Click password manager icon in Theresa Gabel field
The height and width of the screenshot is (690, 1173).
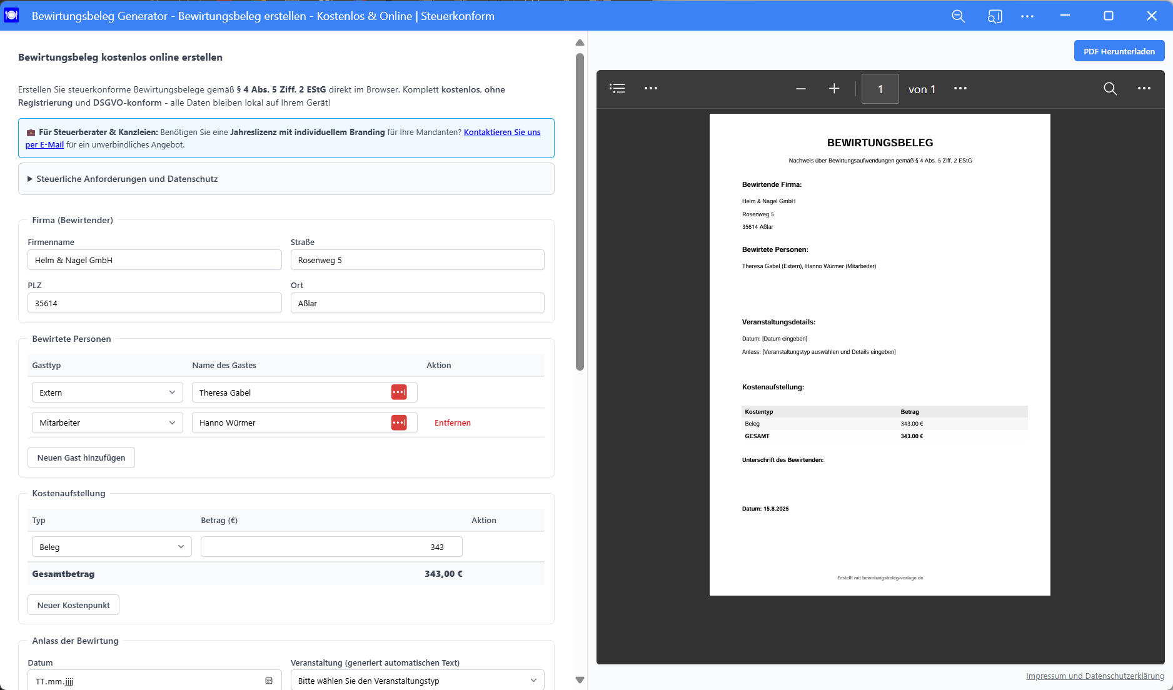399,392
